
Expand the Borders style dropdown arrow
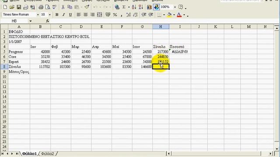point(164,15)
